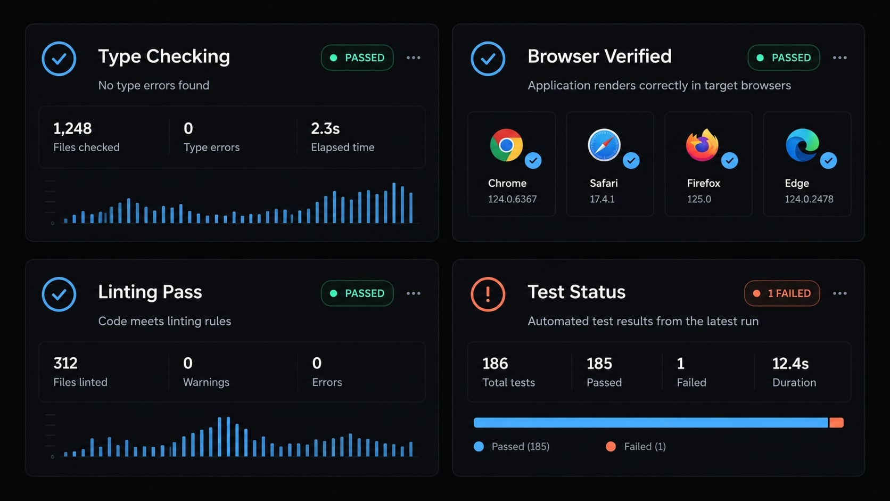This screenshot has width=890, height=501.
Task: Click the Safari version 17.4.1 text
Action: (x=602, y=199)
